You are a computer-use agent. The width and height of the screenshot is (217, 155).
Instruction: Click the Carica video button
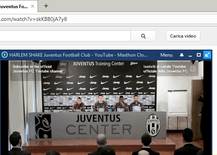pos(183,36)
